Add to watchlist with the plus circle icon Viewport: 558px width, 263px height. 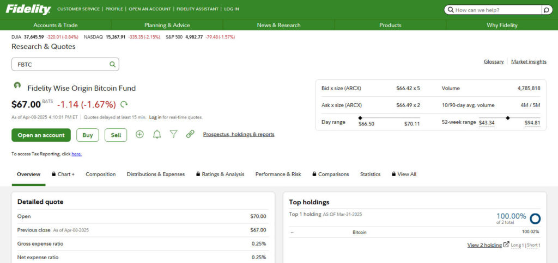coord(139,134)
